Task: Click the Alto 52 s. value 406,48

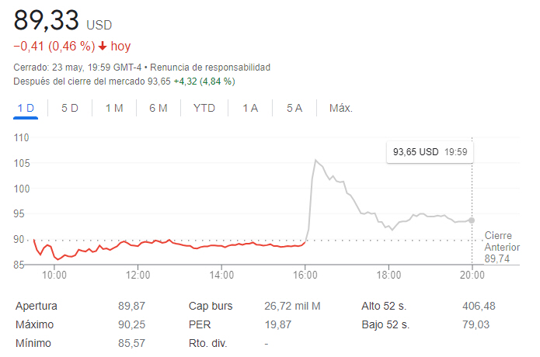Action: pos(473,306)
